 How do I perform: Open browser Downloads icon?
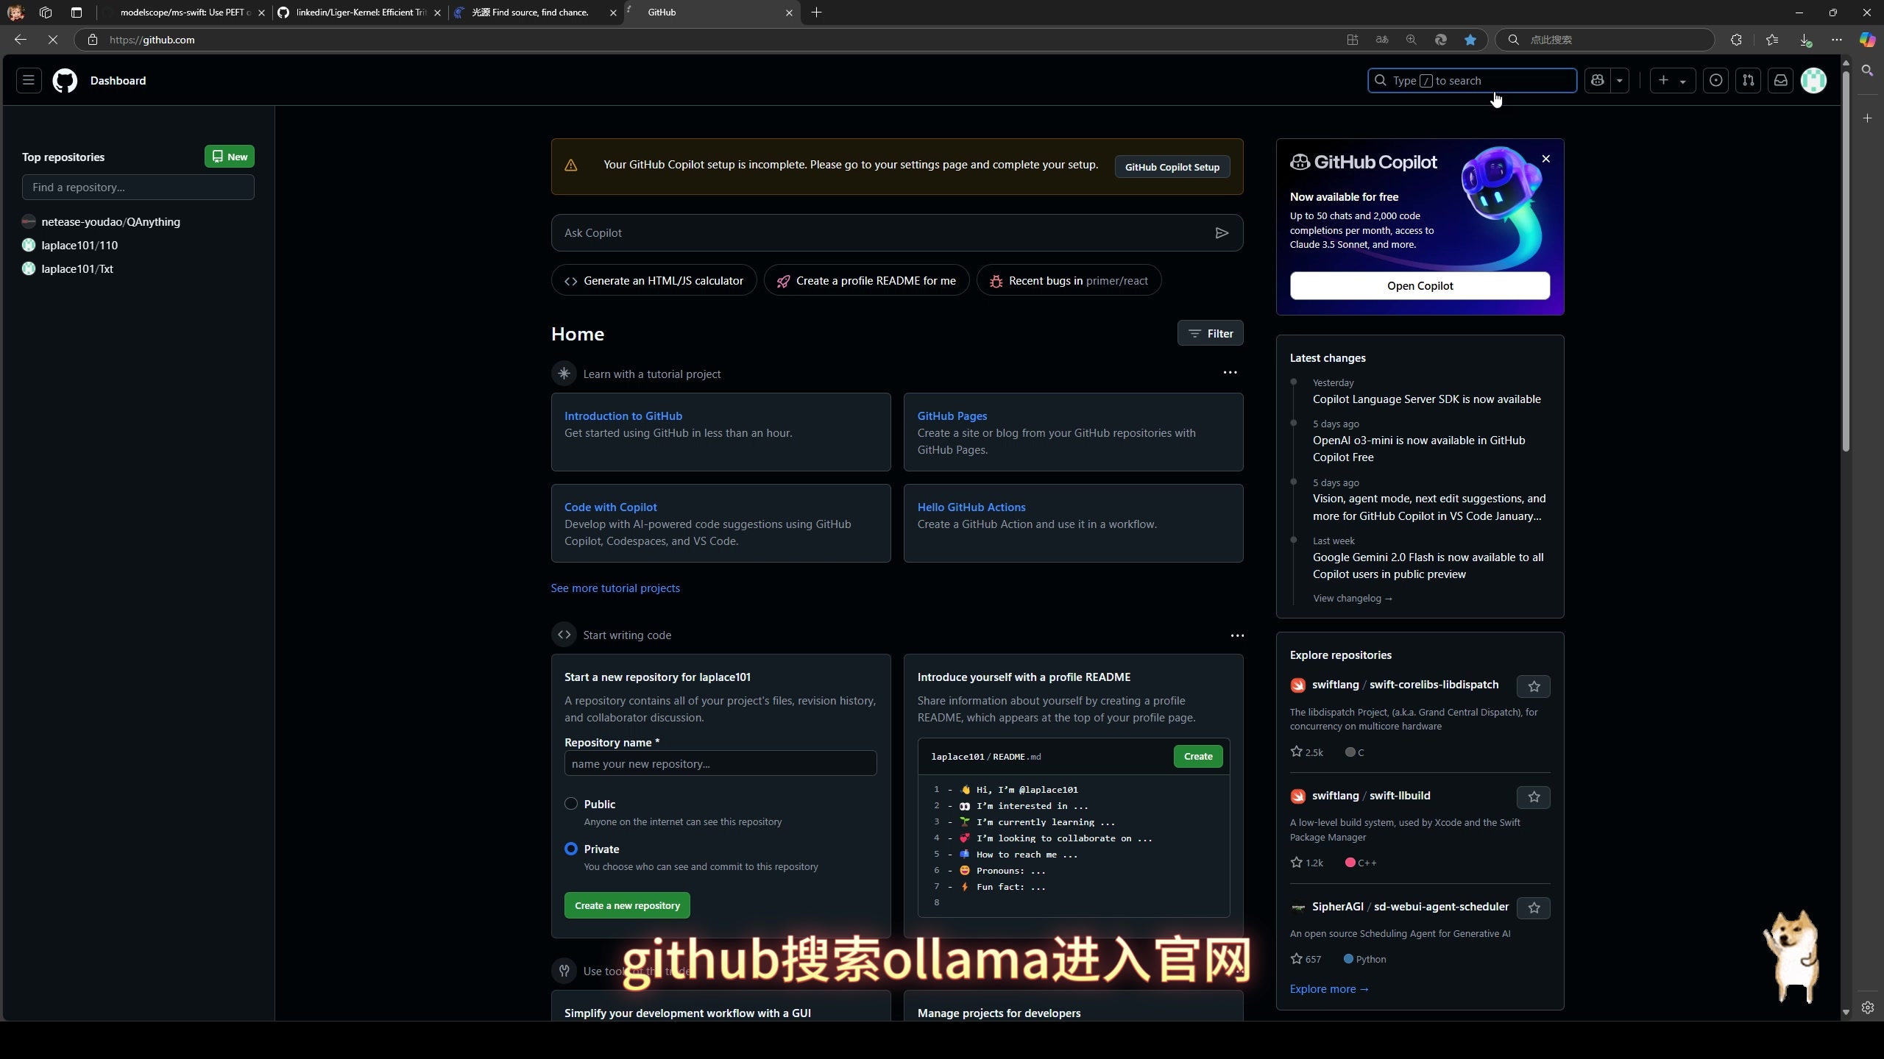tap(1805, 40)
